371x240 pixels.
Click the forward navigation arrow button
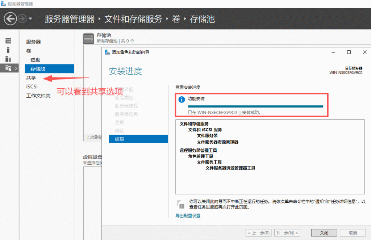pos(22,18)
